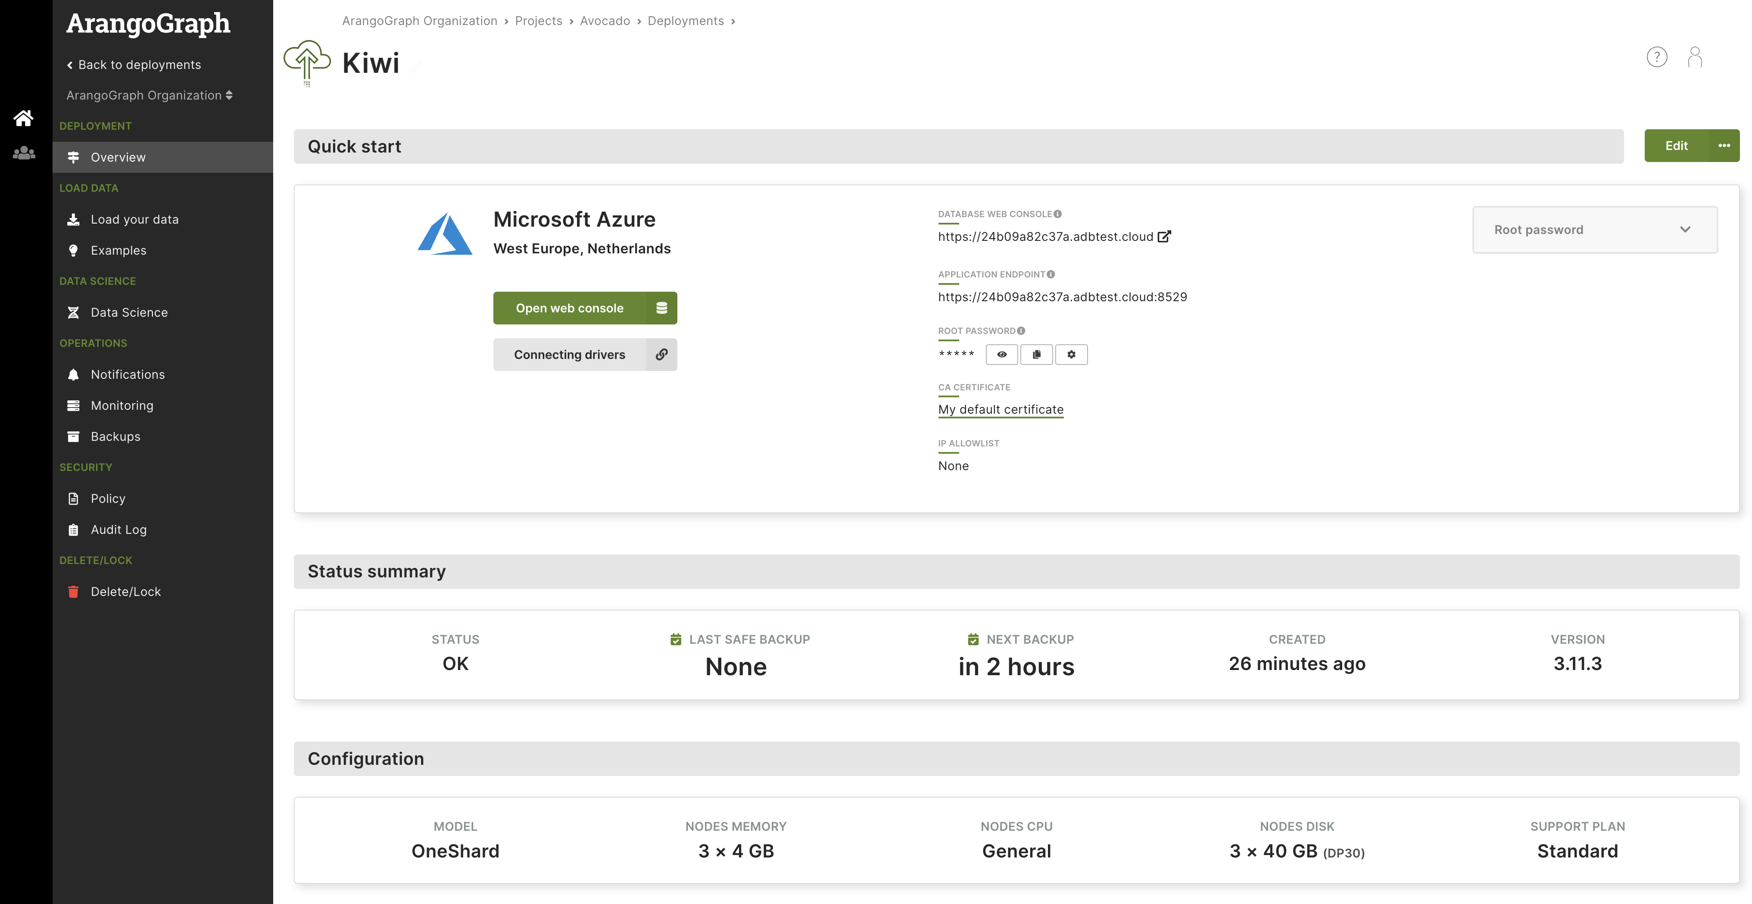This screenshot has width=1752, height=904.
Task: Show info for Database Web Console
Action: (1057, 214)
